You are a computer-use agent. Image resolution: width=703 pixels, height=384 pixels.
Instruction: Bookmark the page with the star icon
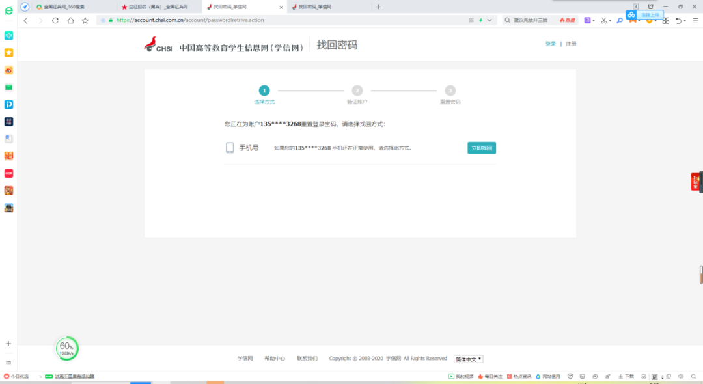[x=85, y=20]
